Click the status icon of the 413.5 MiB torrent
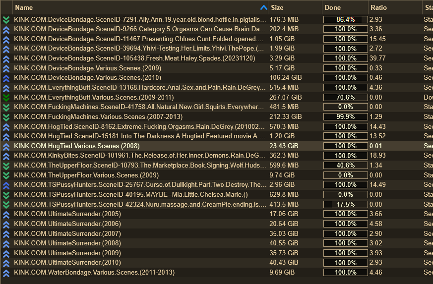This screenshot has height=284, width=433. 6,205
